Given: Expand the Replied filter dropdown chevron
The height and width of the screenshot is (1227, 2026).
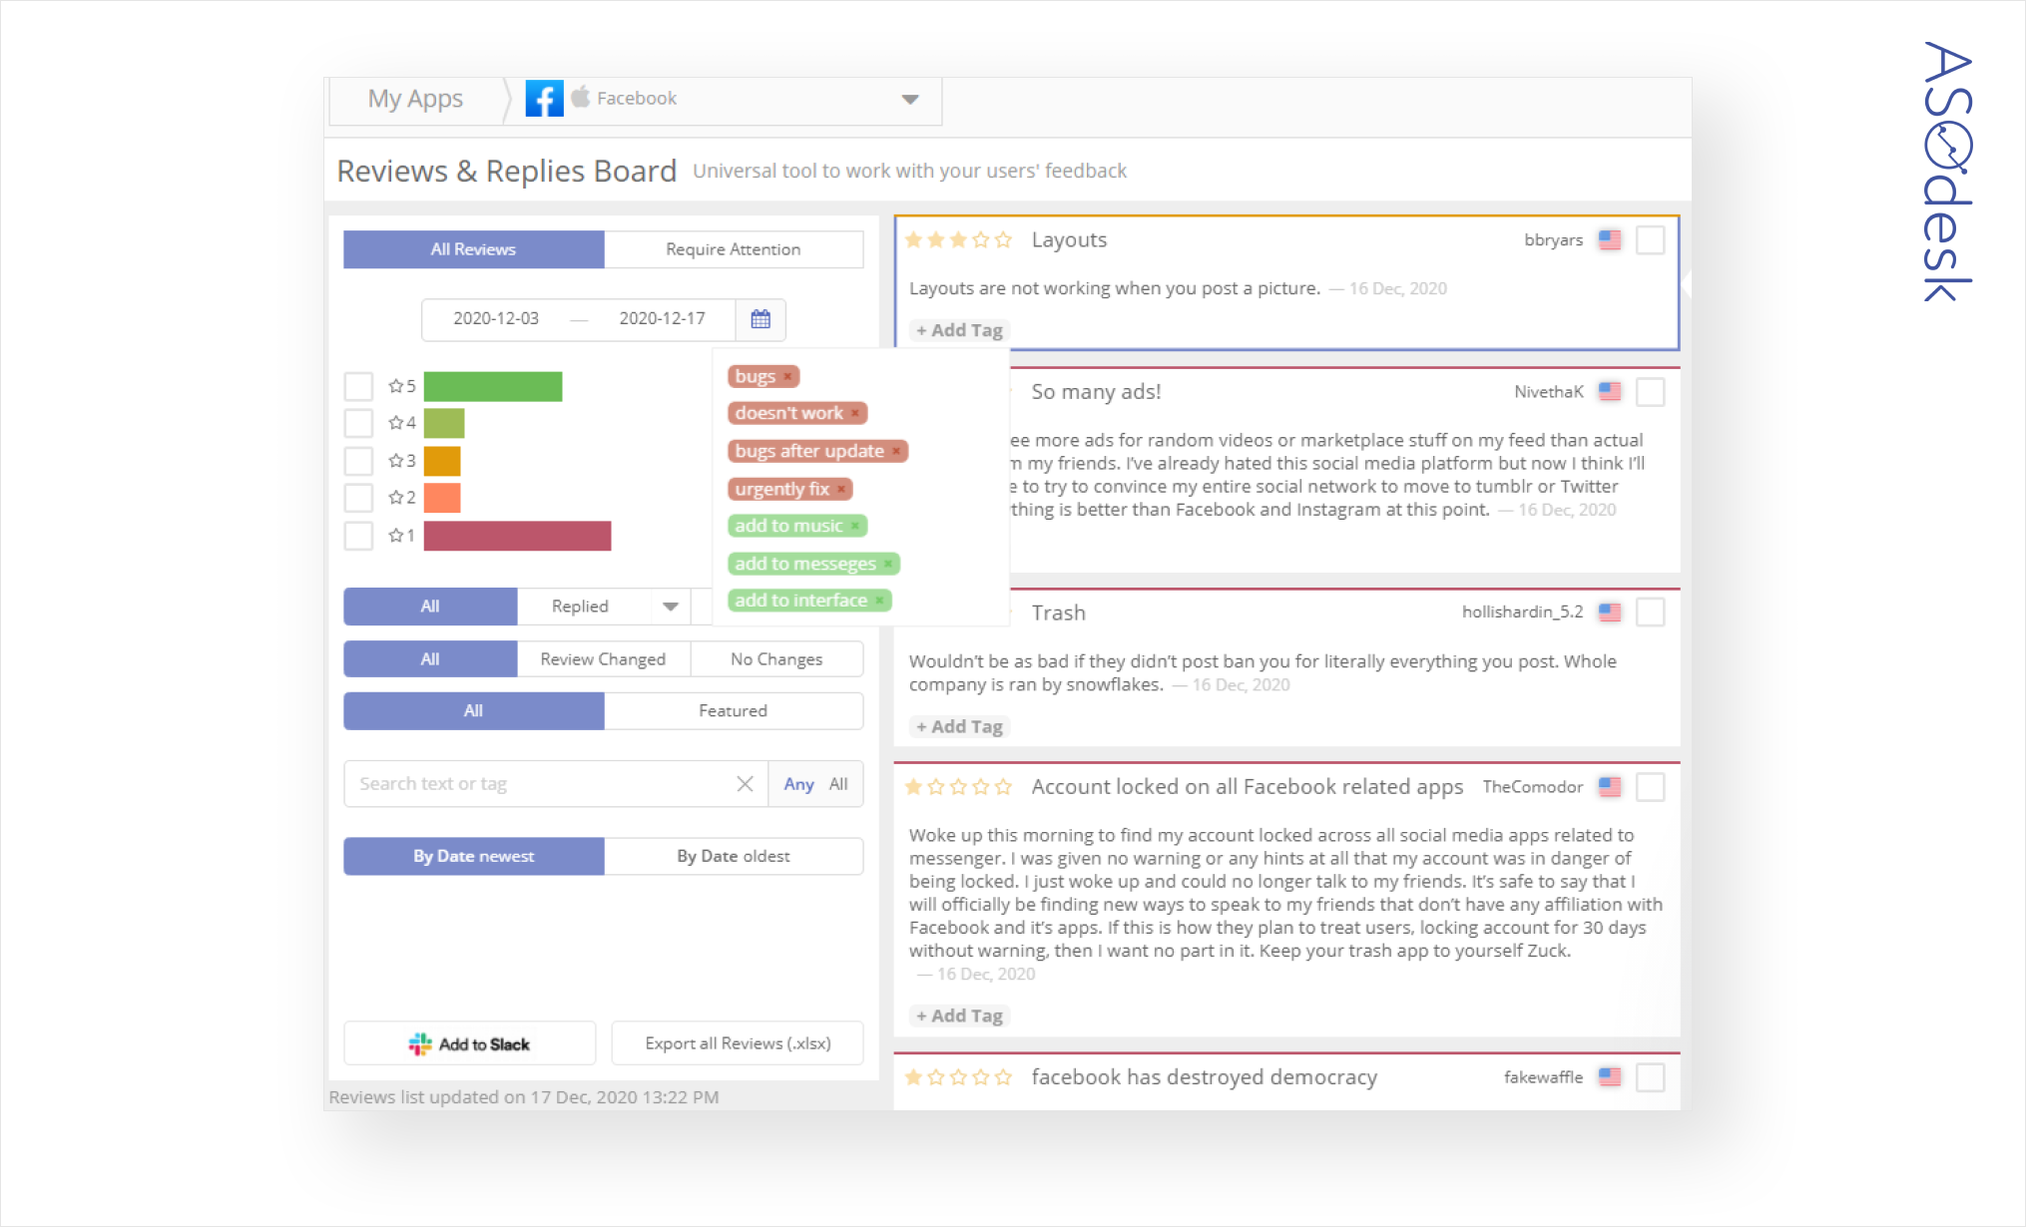Looking at the screenshot, I should point(670,606).
